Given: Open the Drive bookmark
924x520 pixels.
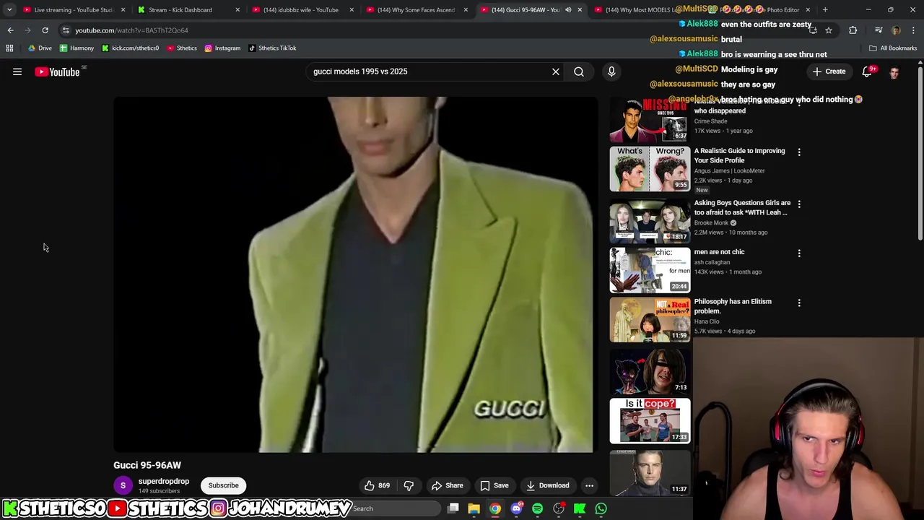Looking at the screenshot, I should [40, 48].
